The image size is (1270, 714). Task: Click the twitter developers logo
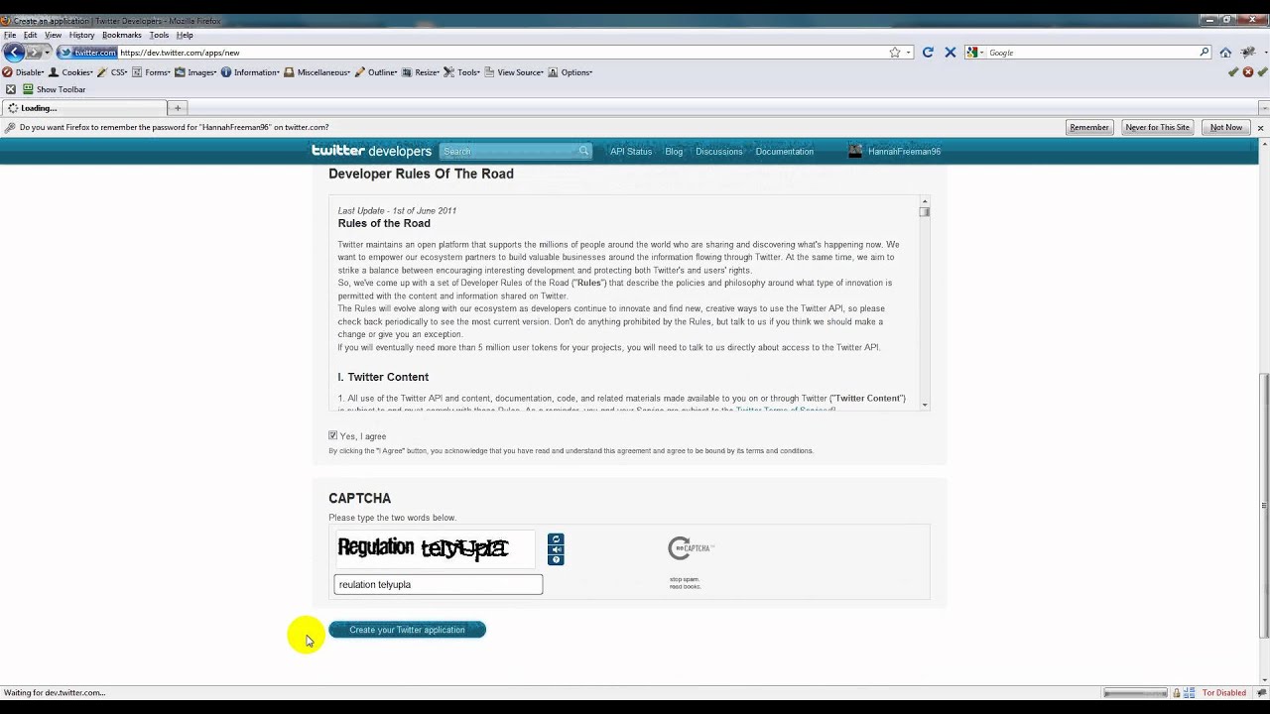(x=371, y=151)
